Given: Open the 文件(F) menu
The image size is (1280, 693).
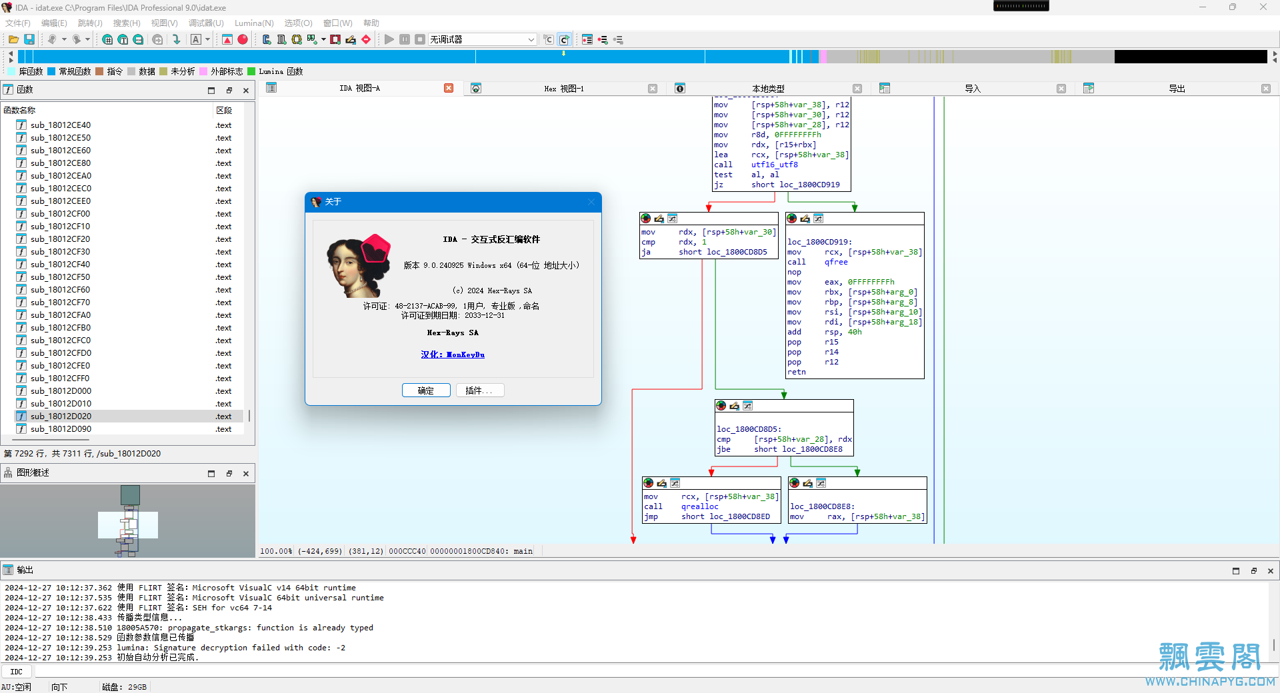Looking at the screenshot, I should point(18,23).
